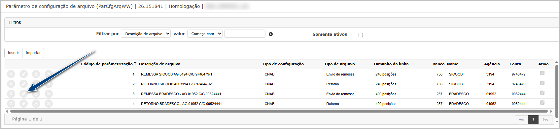Click 'Retorno' type in RETORNO SICOOB row

[332, 84]
